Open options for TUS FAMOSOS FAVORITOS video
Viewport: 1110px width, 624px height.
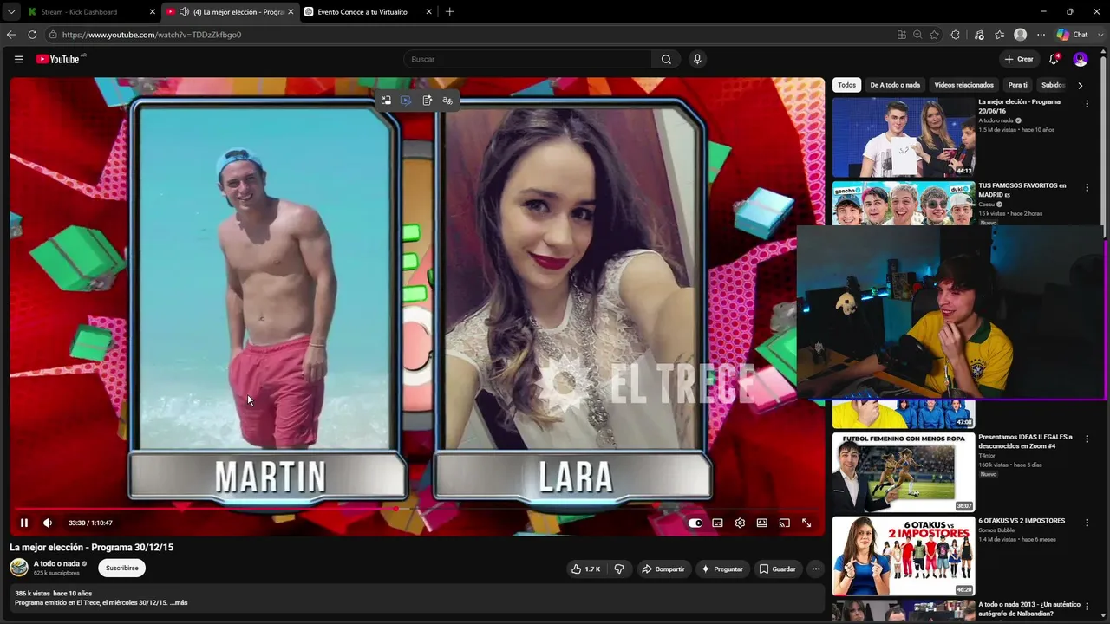pos(1087,188)
